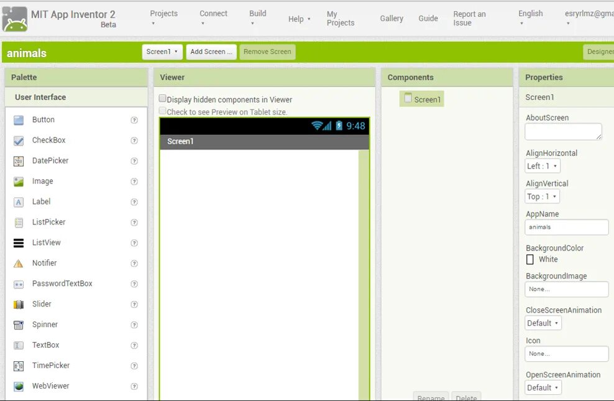This screenshot has width=614, height=401.
Task: Open help for the CheckBox component
Action: point(134,141)
